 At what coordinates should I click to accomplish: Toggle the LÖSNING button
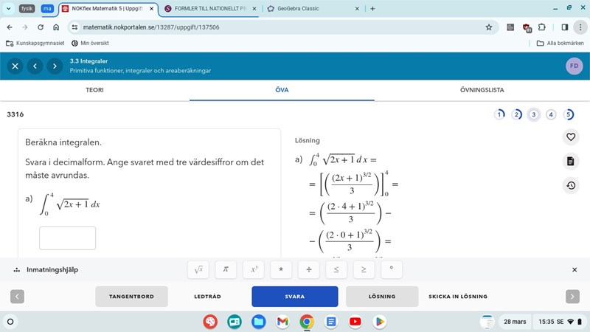(381, 297)
